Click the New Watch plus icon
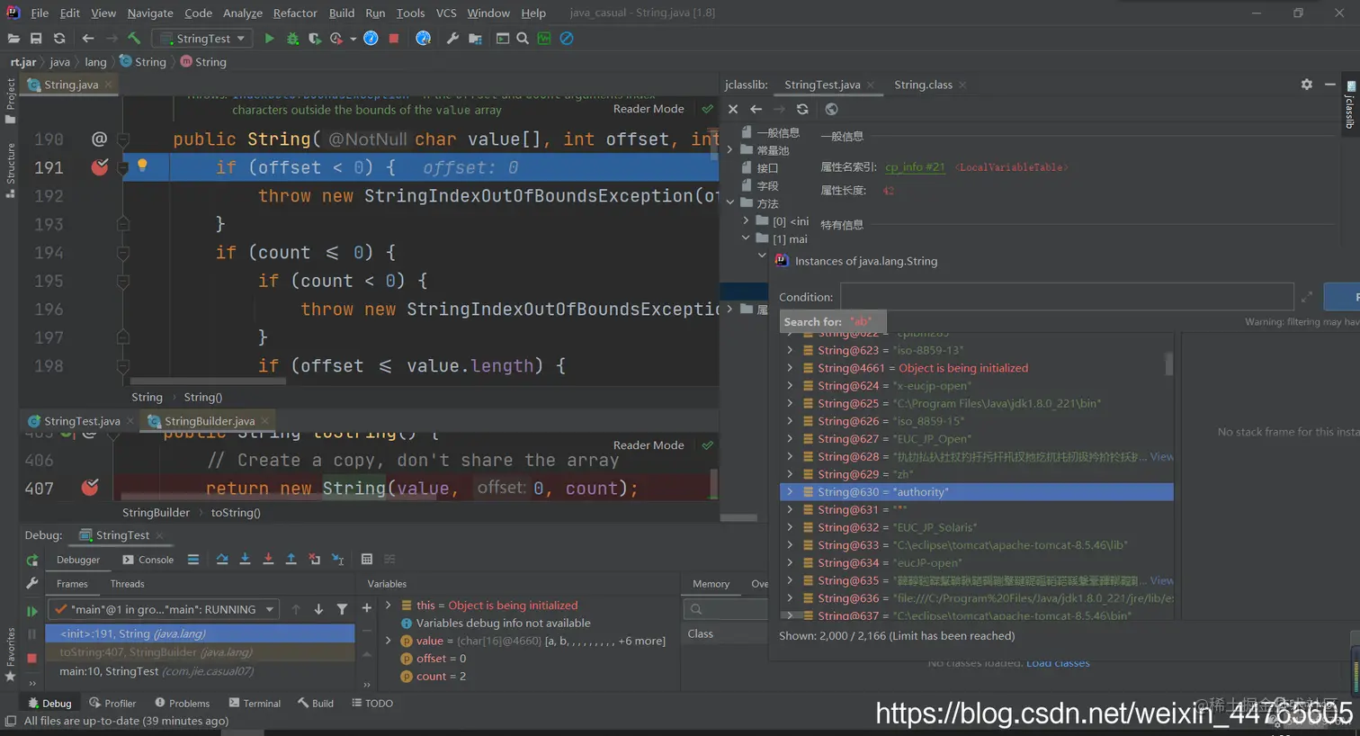1360x736 pixels. [x=367, y=608]
